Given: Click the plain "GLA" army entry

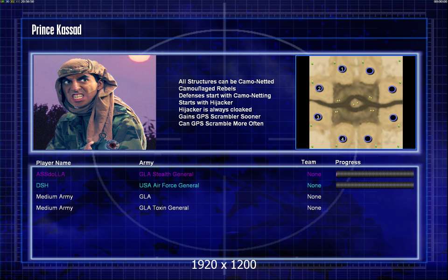Looking at the screenshot, I should point(145,196).
